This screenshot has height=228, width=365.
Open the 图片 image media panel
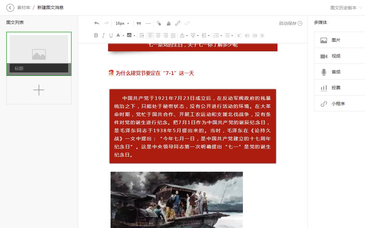pos(336,40)
